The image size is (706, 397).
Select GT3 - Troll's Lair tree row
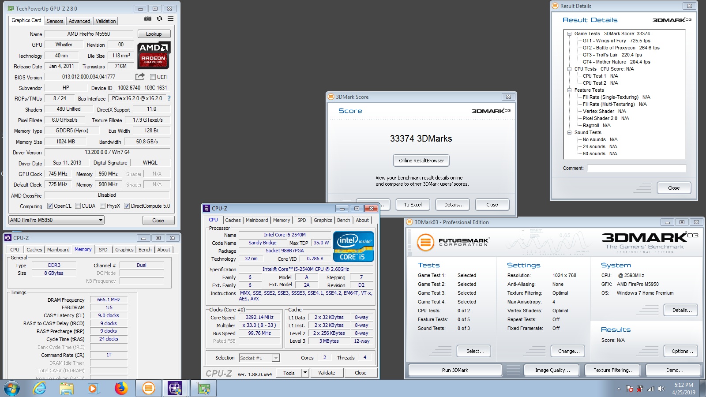612,55
